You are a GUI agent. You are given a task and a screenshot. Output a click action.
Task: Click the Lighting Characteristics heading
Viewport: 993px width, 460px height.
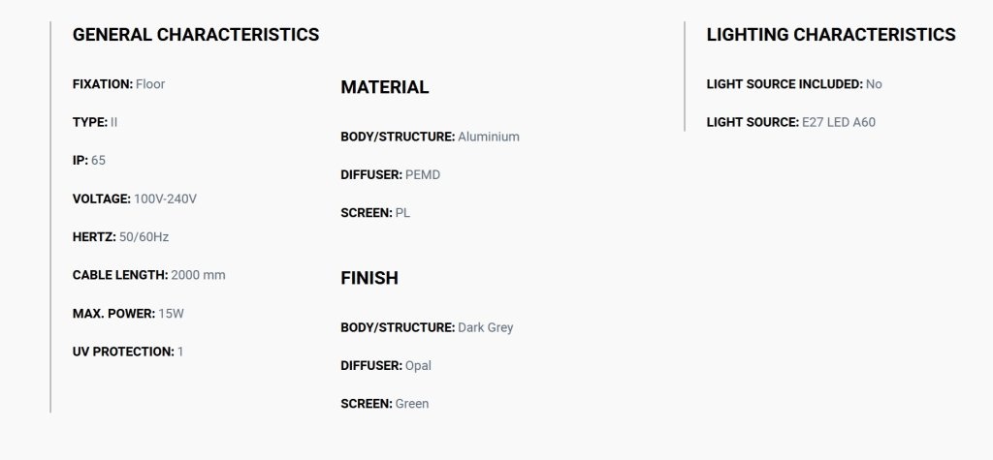[831, 34]
